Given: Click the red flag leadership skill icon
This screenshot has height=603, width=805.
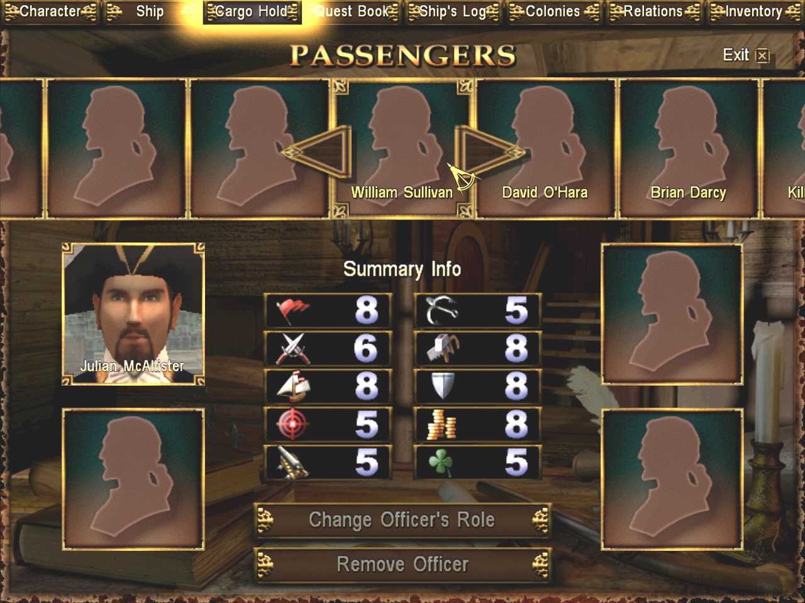Looking at the screenshot, I should coord(293,310).
